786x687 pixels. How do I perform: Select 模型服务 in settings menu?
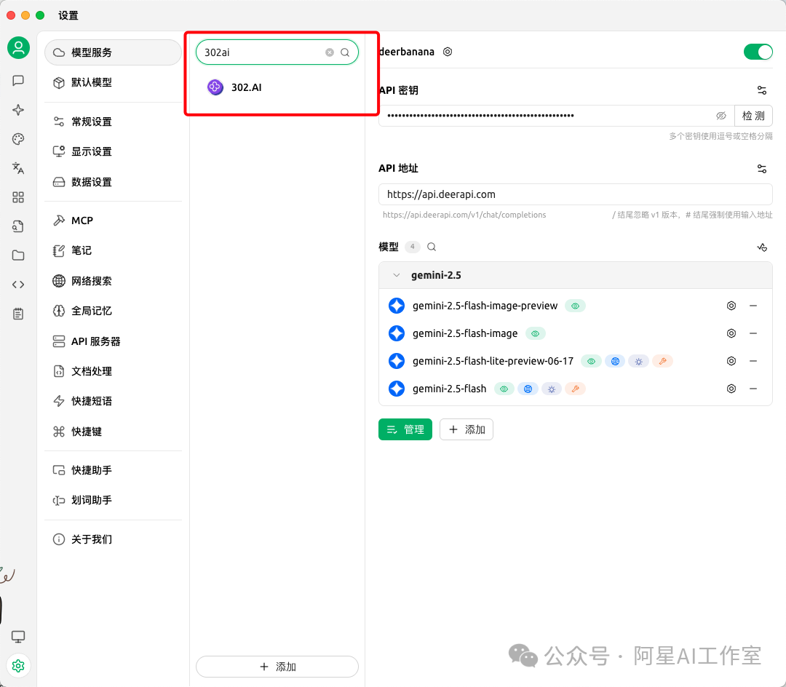click(113, 52)
